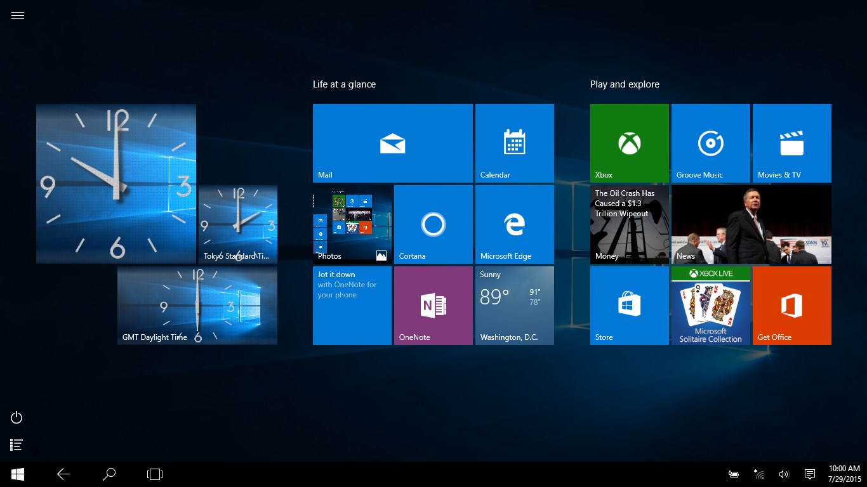This screenshot has height=487, width=867.
Task: Expand the Start navigation hamburger menu
Action: coord(17,15)
